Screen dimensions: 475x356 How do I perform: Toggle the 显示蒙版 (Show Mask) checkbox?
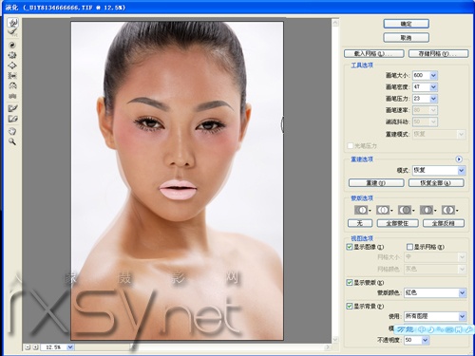(350, 282)
